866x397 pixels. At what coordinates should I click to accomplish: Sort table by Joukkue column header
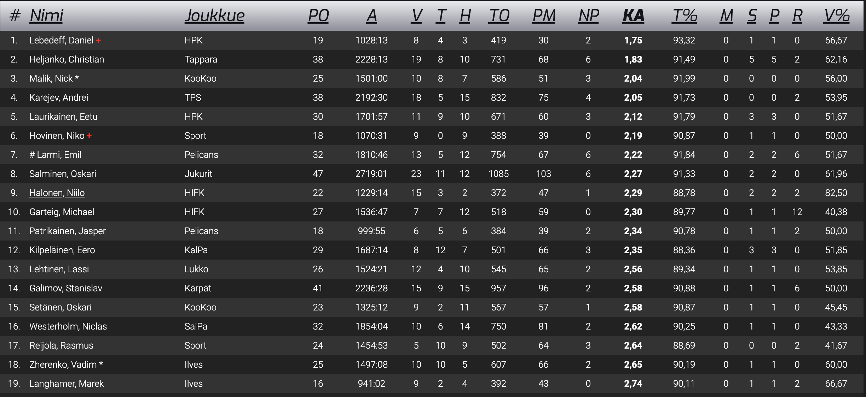click(214, 16)
